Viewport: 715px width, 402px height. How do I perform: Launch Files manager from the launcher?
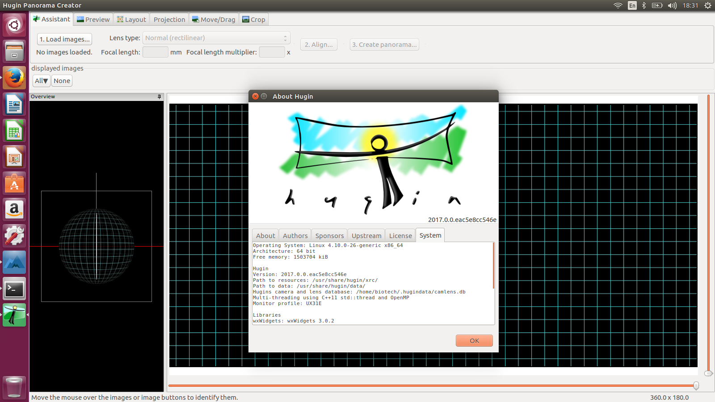coord(14,51)
